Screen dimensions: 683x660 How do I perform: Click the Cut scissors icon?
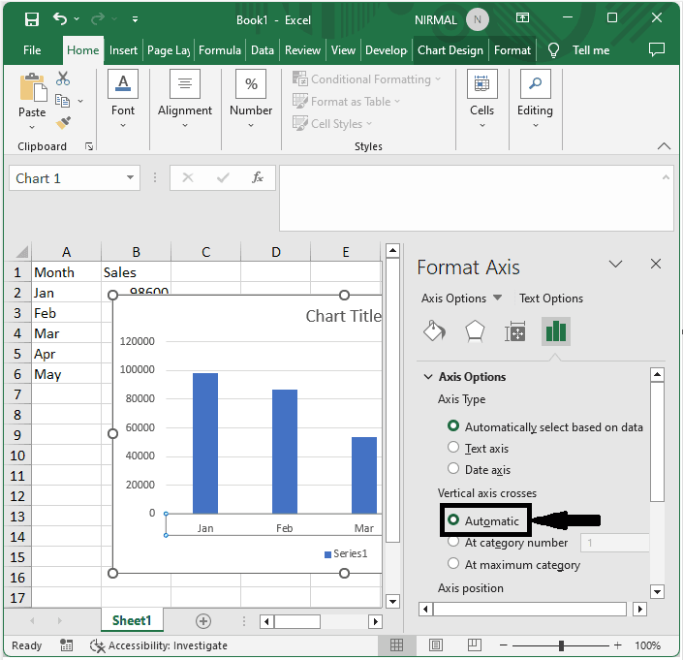(x=63, y=79)
